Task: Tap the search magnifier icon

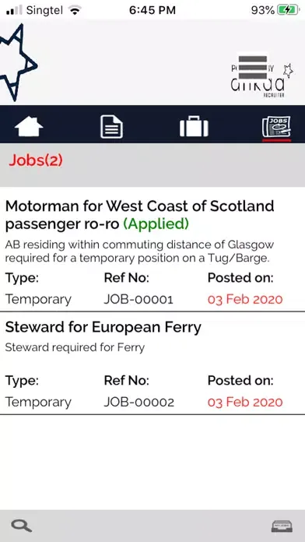Action: pos(22,526)
